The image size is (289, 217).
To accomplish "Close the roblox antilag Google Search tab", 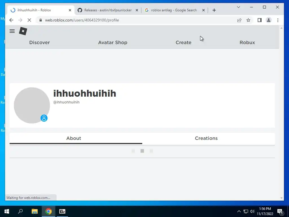I will [x=203, y=10].
